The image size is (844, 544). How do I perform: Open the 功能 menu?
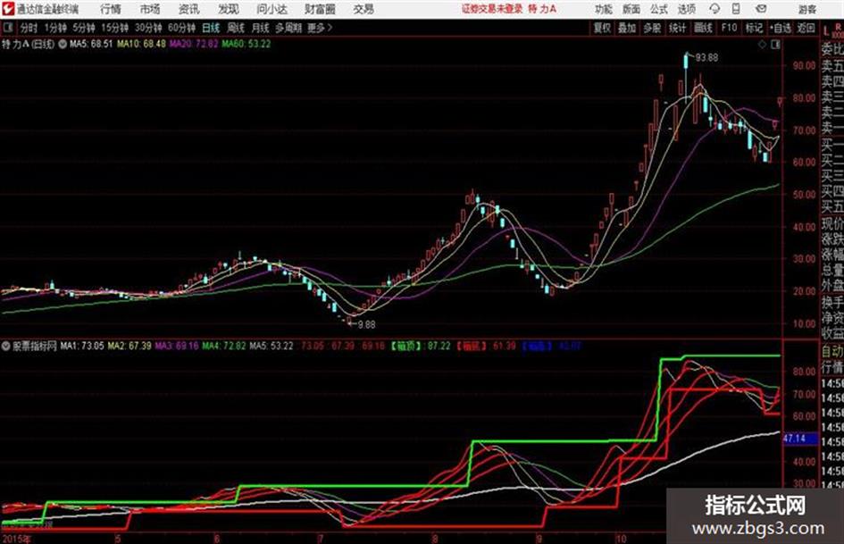click(604, 9)
